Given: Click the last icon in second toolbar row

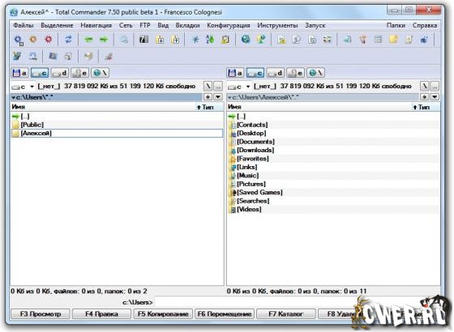Looking at the screenshot, I should pyautogui.click(x=109, y=56).
